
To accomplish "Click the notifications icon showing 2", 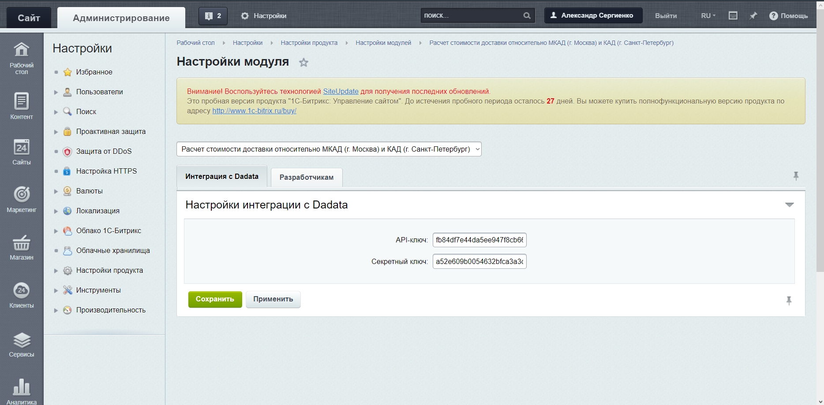I will coord(213,16).
